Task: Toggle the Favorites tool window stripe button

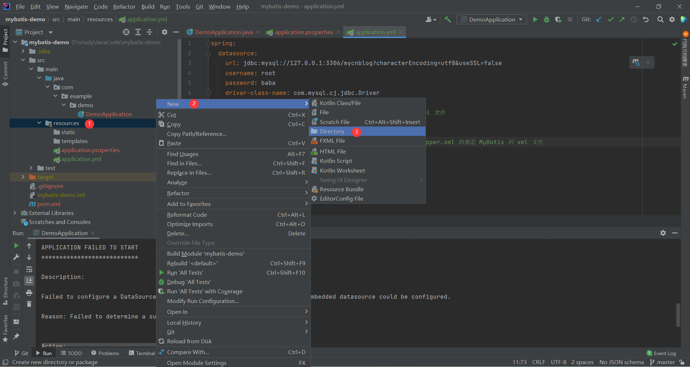Action: (5, 328)
